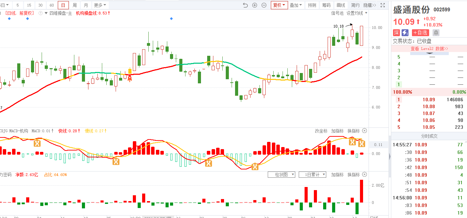
Task: Select the 日 daily period tab
Action: pyautogui.click(x=63, y=5)
